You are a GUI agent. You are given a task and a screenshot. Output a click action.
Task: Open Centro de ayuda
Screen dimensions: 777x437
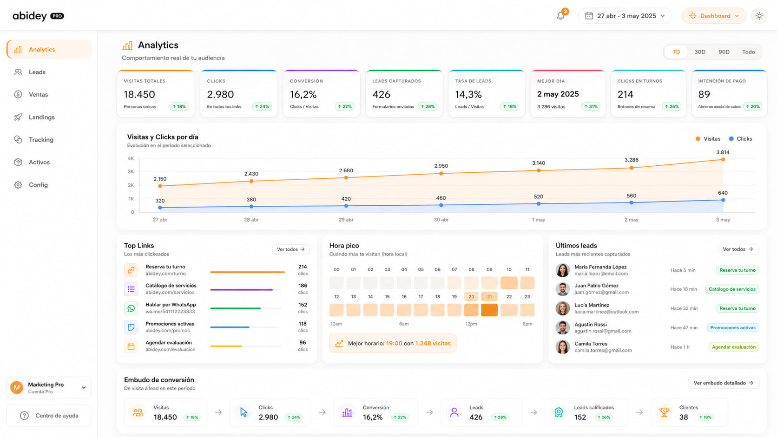(49, 416)
